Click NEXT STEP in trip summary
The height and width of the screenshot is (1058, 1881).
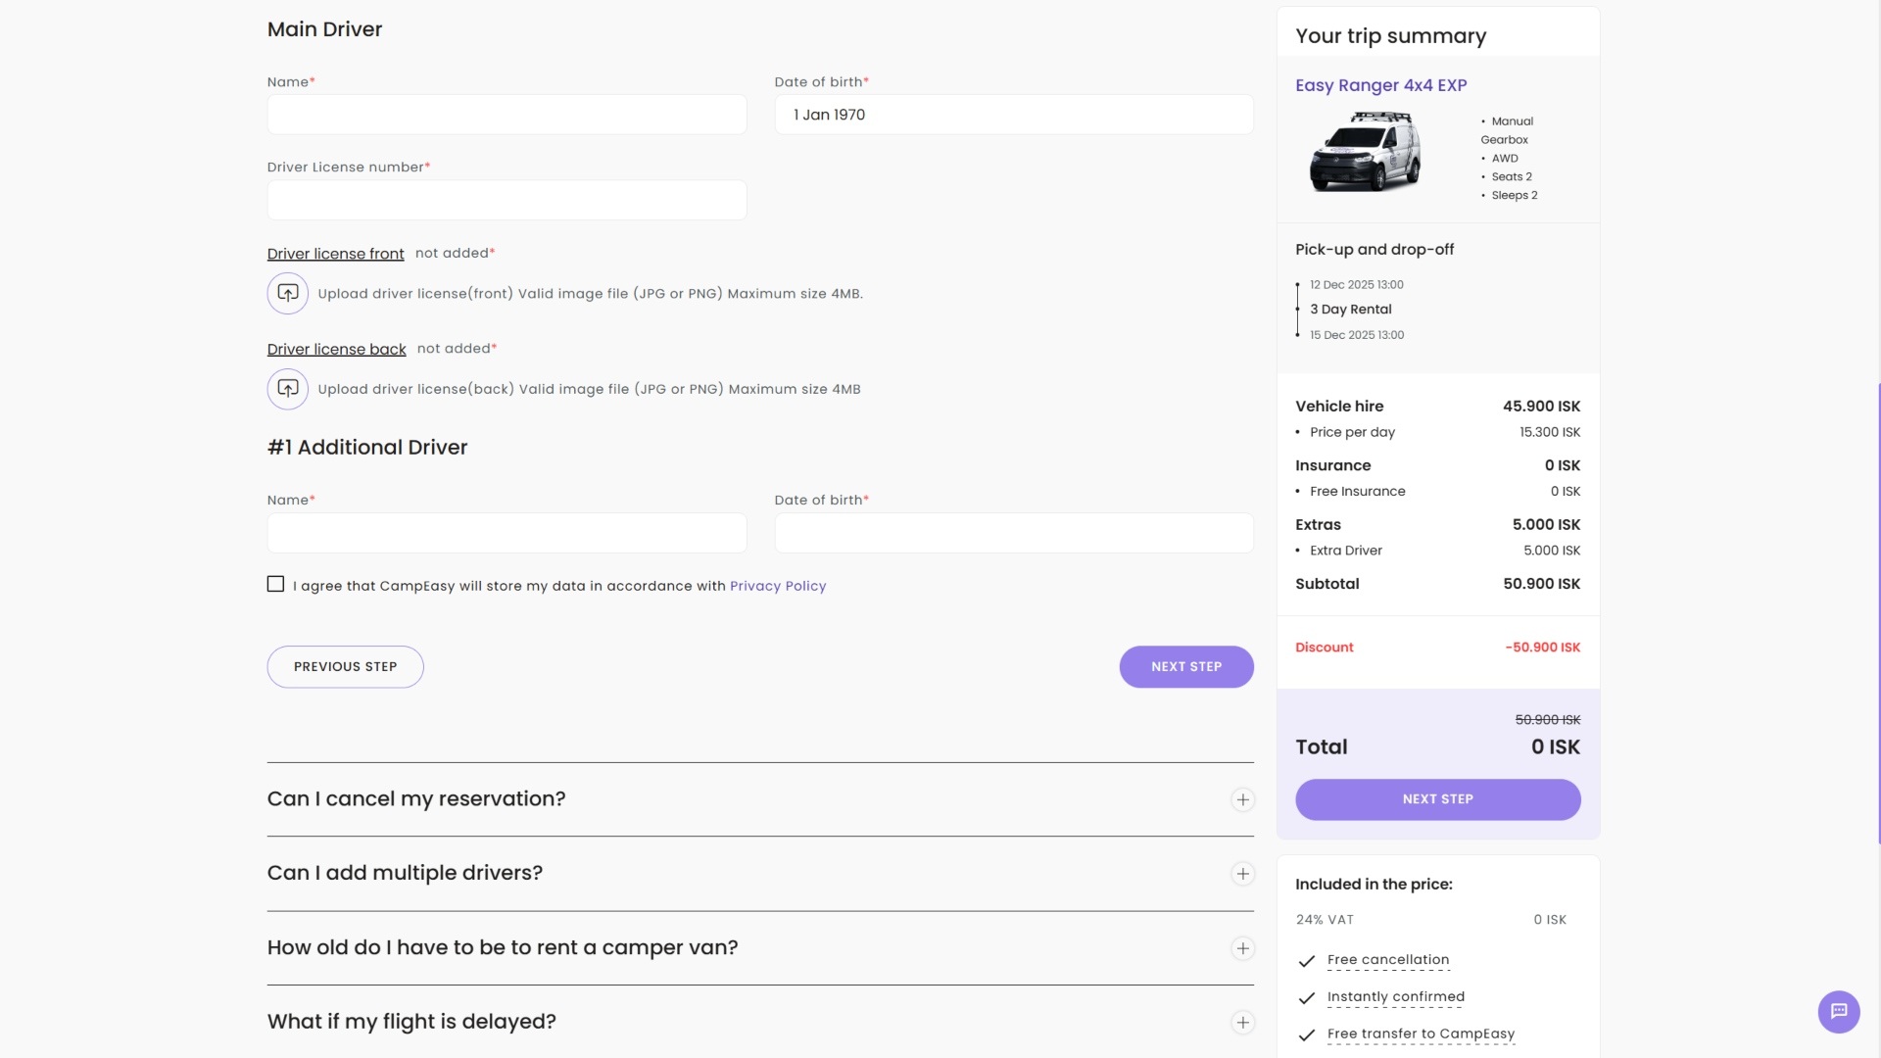point(1436,798)
